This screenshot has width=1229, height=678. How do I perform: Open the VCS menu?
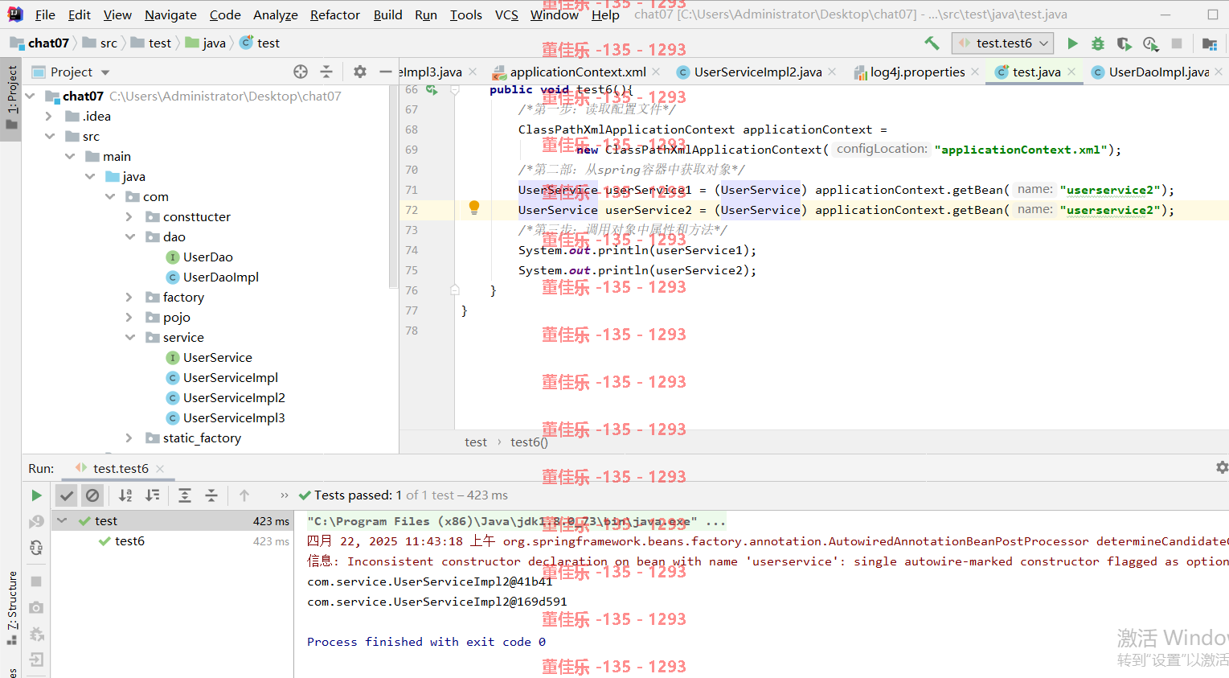[506, 14]
